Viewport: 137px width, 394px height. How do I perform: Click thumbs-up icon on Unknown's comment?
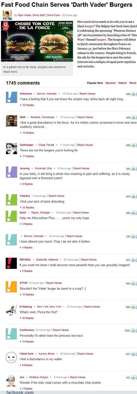coord(133,94)
